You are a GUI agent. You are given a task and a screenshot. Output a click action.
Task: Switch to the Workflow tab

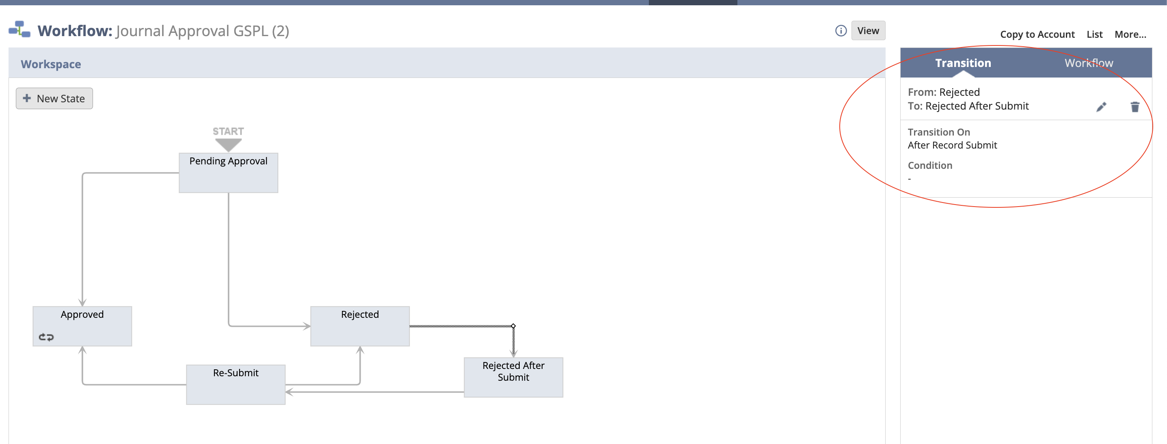click(1089, 63)
